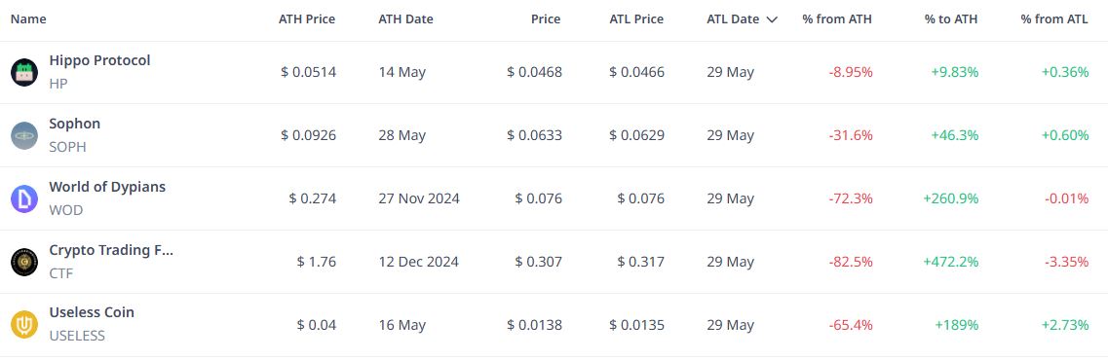Toggle the ATL Date sort arrow
1108x359 pixels.
coord(772,19)
